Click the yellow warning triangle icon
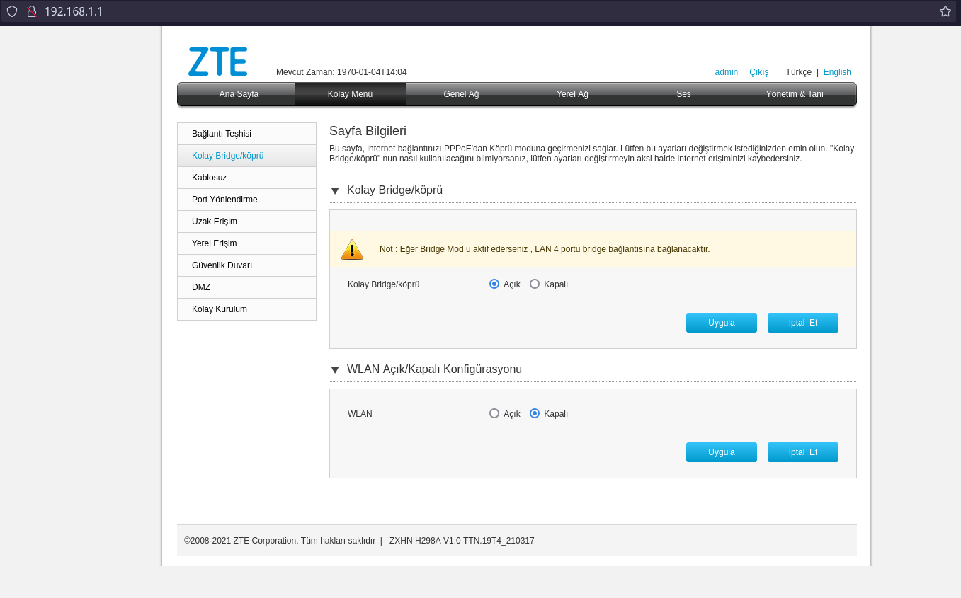Image resolution: width=961 pixels, height=598 pixels. coord(352,250)
